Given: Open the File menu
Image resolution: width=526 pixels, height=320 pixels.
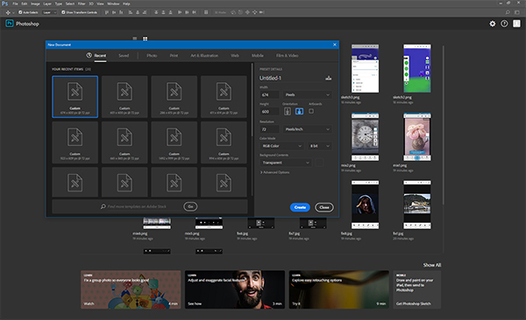Looking at the screenshot, I should click(x=15, y=3).
